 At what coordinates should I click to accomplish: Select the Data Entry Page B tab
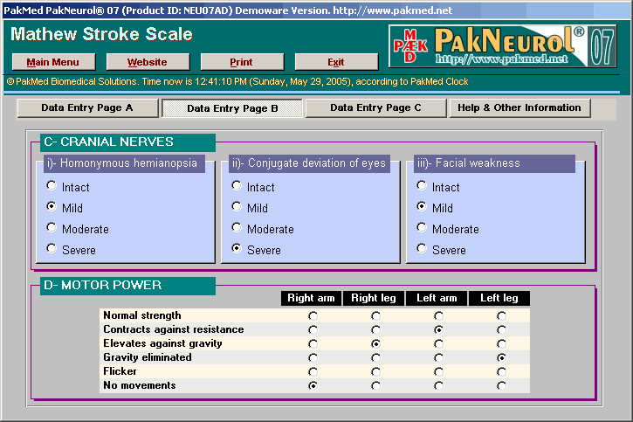232,108
